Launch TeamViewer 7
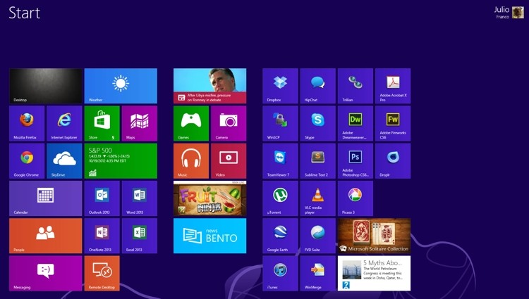The height and width of the screenshot is (299, 529). click(280, 161)
